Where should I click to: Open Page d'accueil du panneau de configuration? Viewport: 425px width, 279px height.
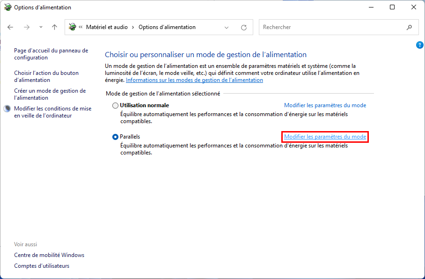51,54
